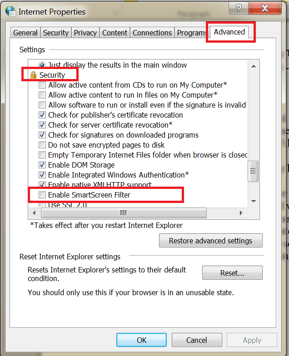Click the Internet Properties globe icon

point(10,11)
